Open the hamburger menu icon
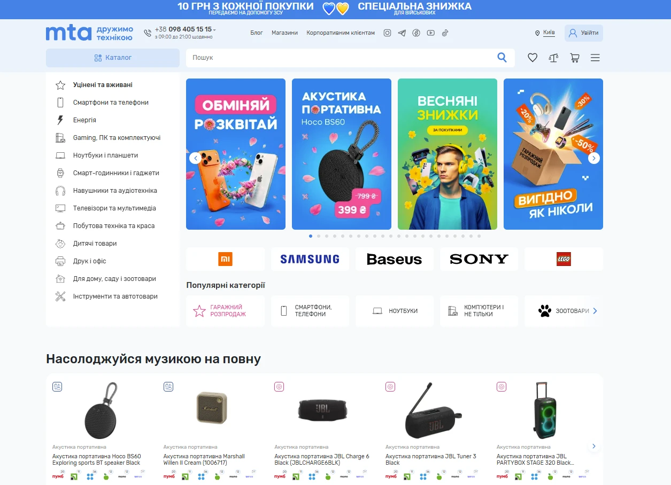 [x=595, y=58]
